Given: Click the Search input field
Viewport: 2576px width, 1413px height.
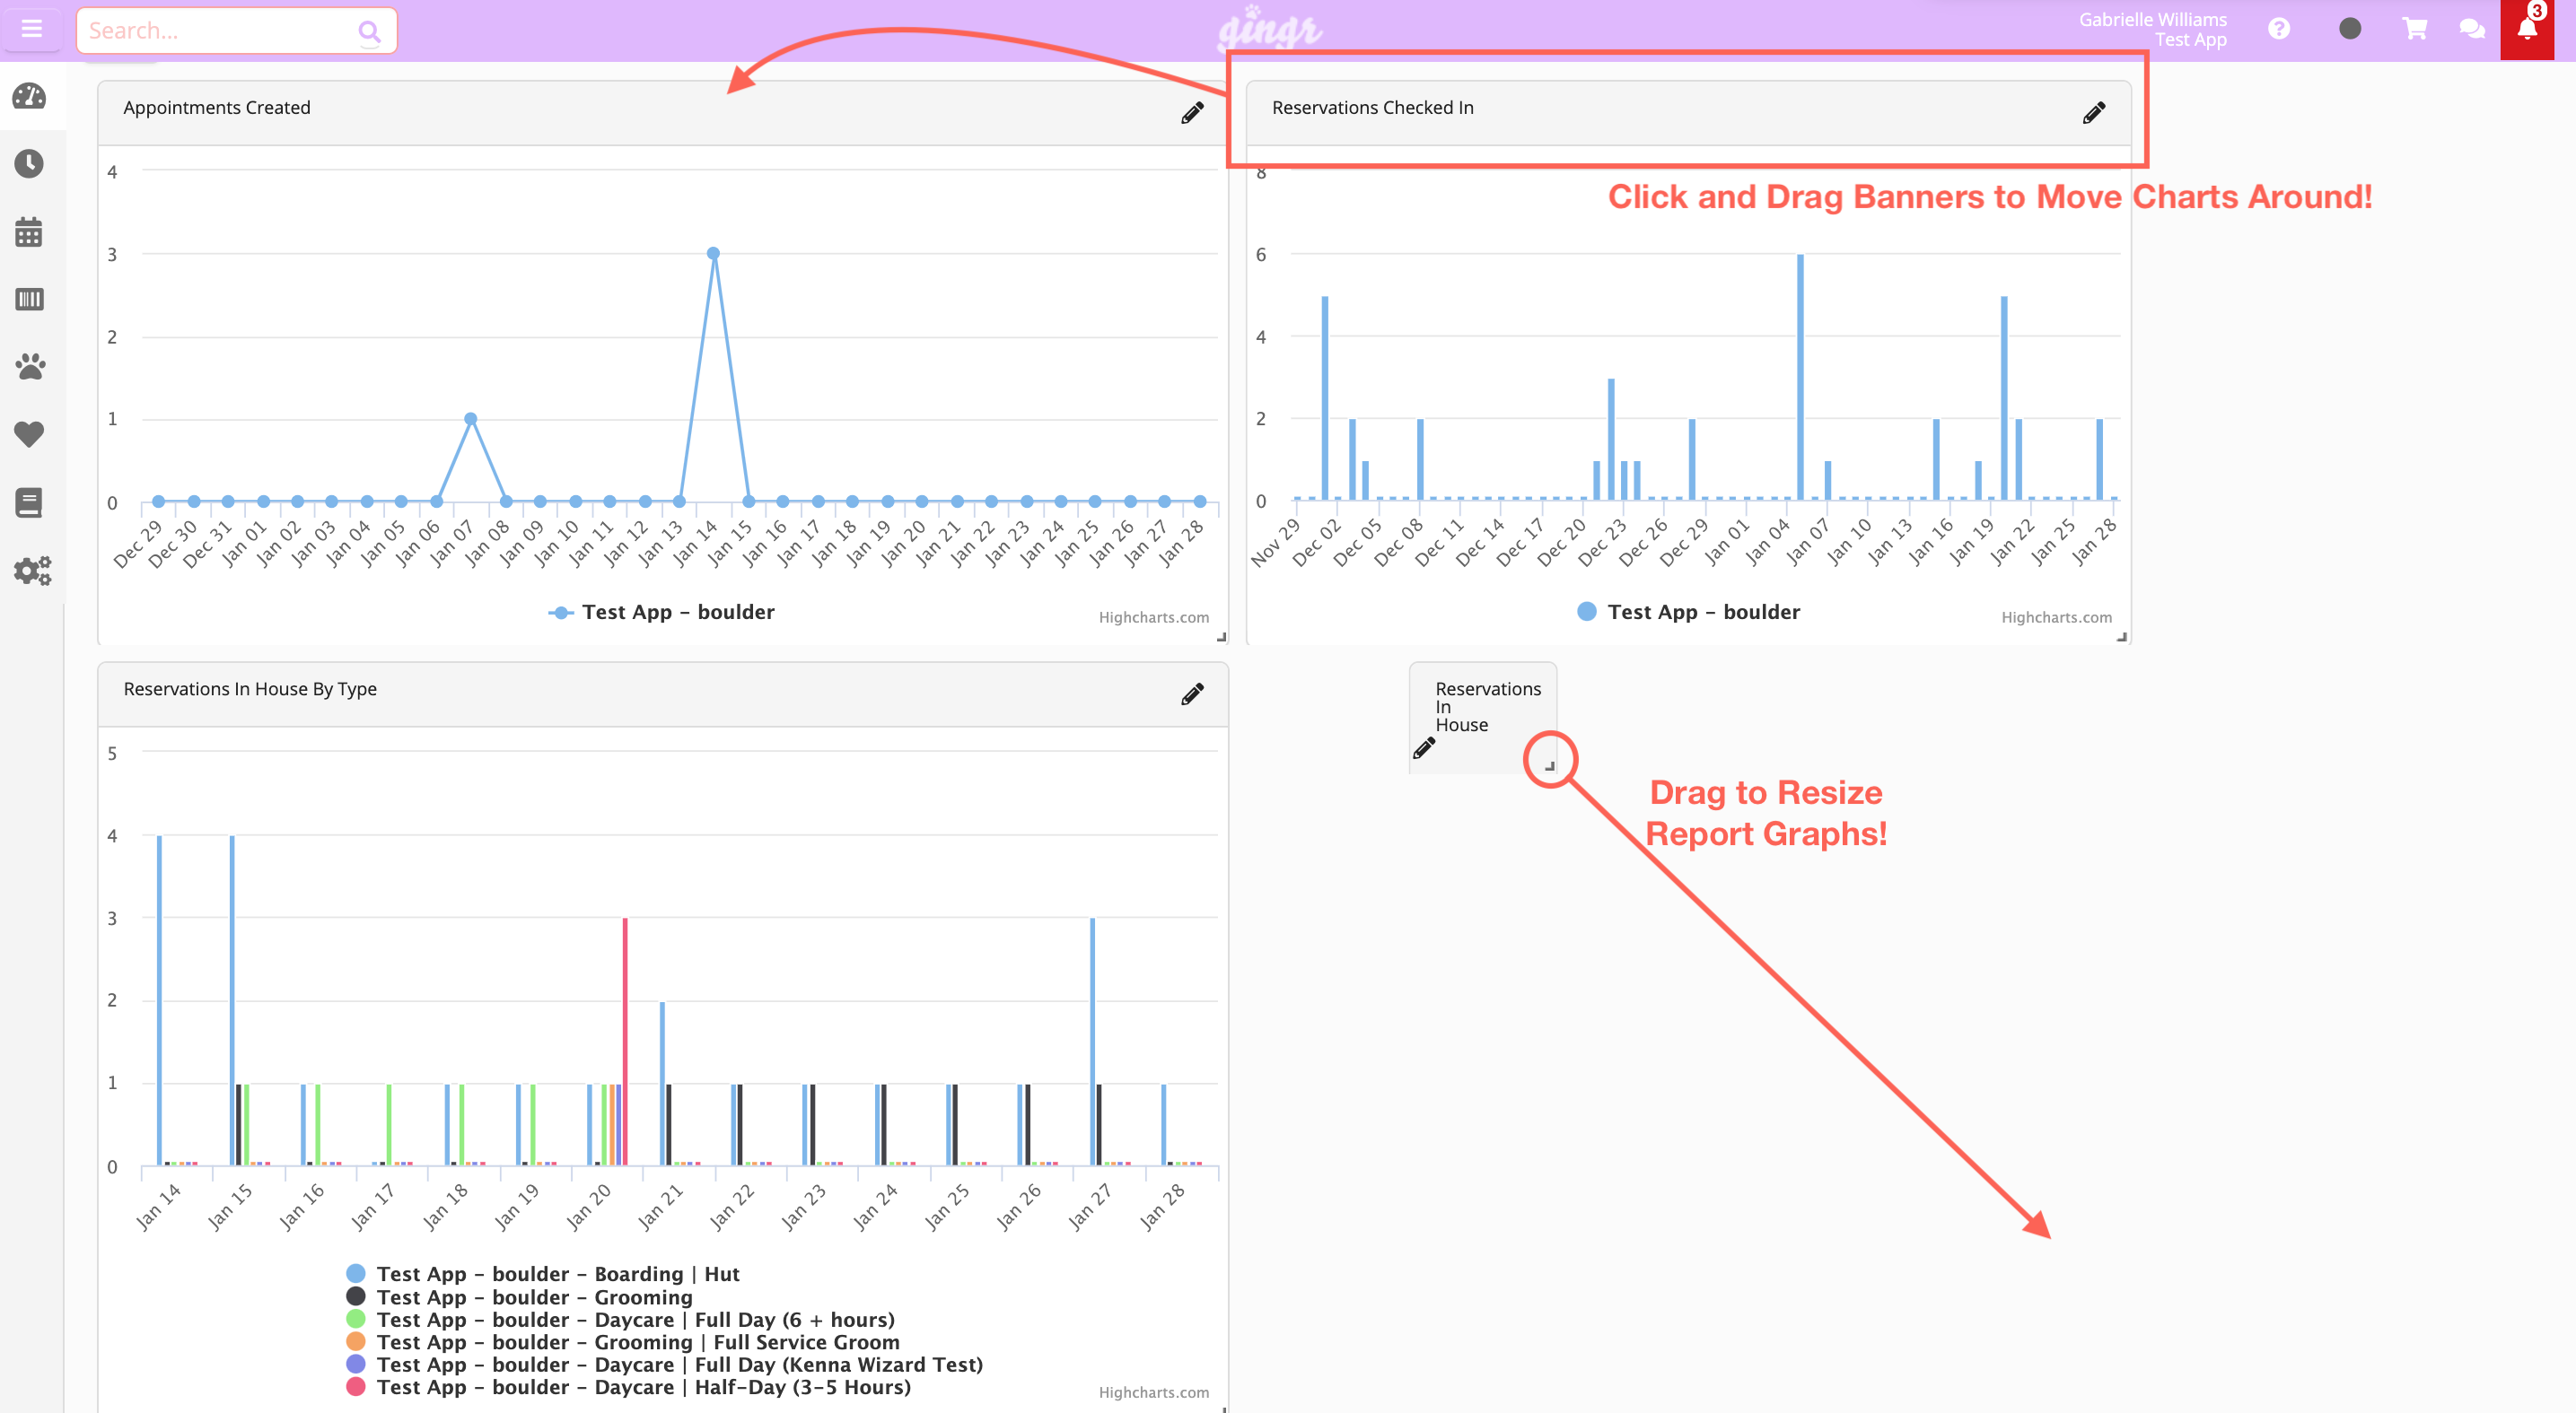Looking at the screenshot, I should point(237,30).
